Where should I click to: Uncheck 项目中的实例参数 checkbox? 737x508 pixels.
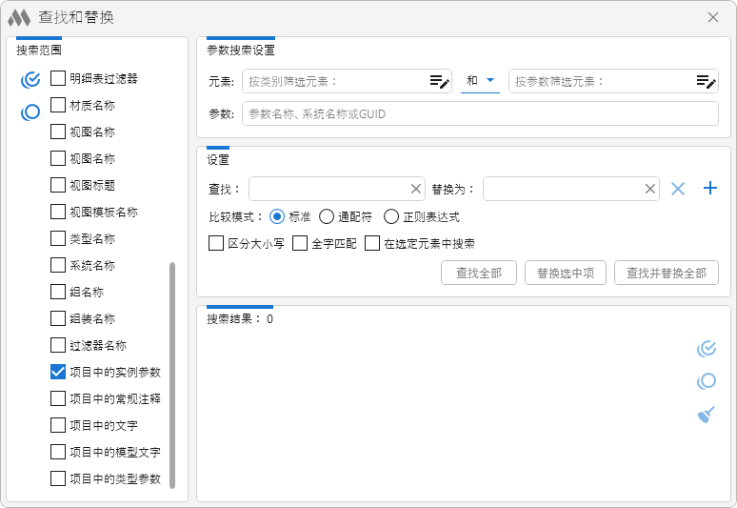tap(58, 372)
